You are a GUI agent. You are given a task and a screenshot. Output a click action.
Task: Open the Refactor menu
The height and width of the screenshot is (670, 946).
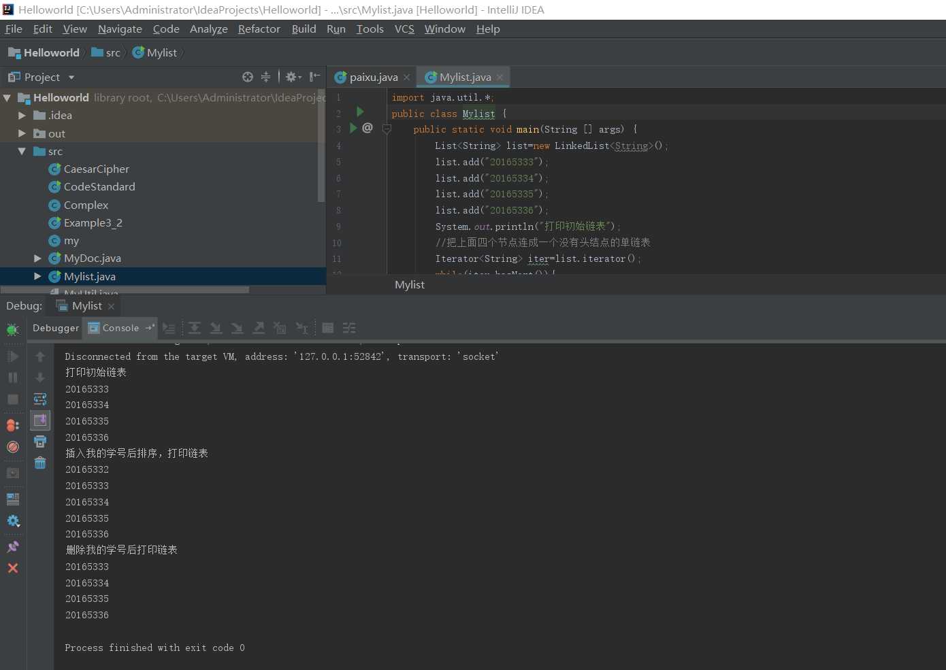pos(259,29)
